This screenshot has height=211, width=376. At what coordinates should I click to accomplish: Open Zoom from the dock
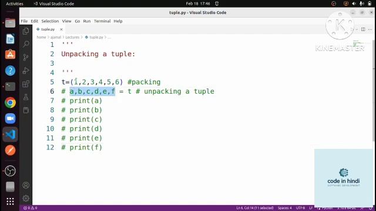click(10, 118)
